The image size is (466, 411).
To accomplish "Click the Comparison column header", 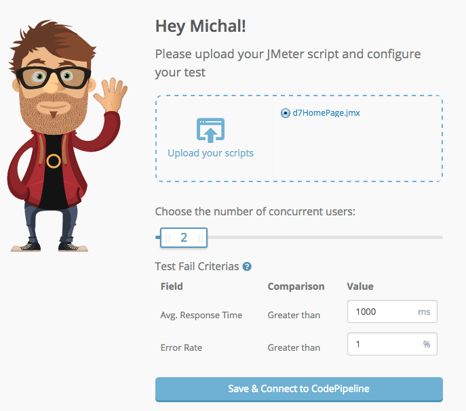I will [x=296, y=286].
